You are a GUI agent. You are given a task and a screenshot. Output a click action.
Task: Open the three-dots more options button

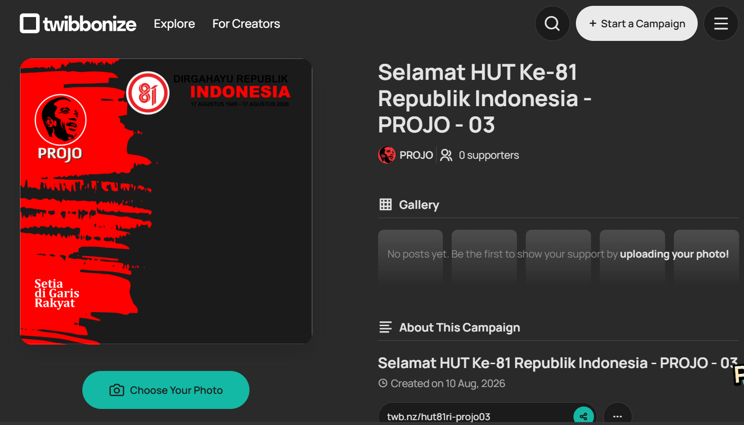[617, 416]
